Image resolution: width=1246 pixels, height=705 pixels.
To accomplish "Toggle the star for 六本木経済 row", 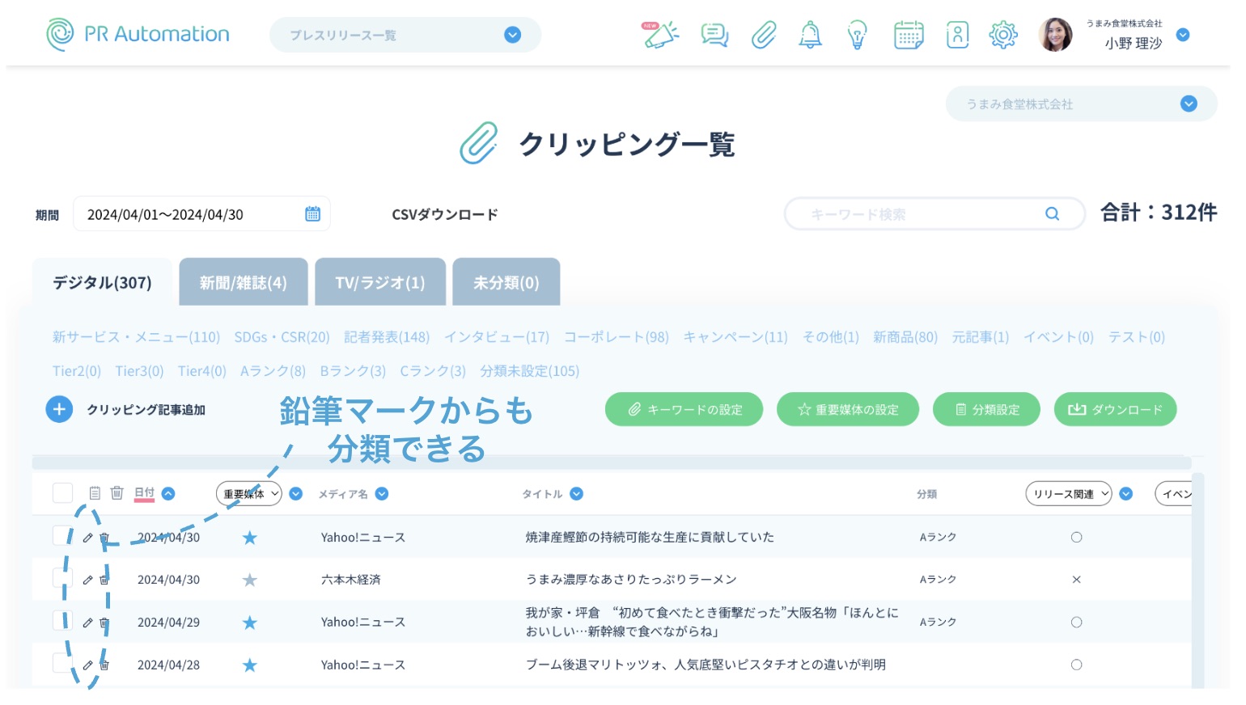I will coord(250,580).
